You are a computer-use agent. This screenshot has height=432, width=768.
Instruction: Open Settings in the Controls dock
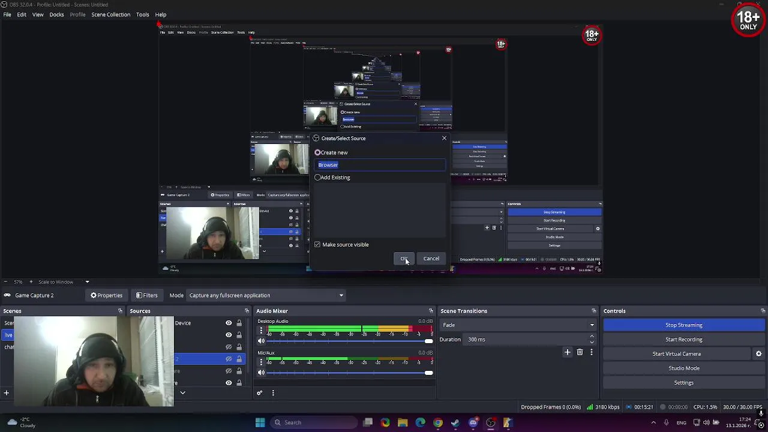point(683,383)
